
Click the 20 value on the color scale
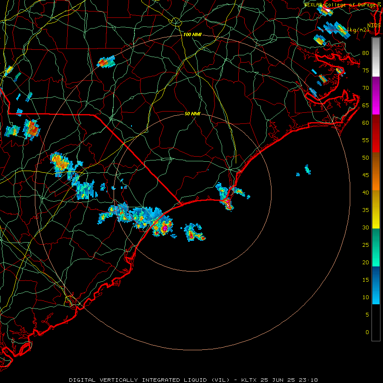tap(366, 263)
